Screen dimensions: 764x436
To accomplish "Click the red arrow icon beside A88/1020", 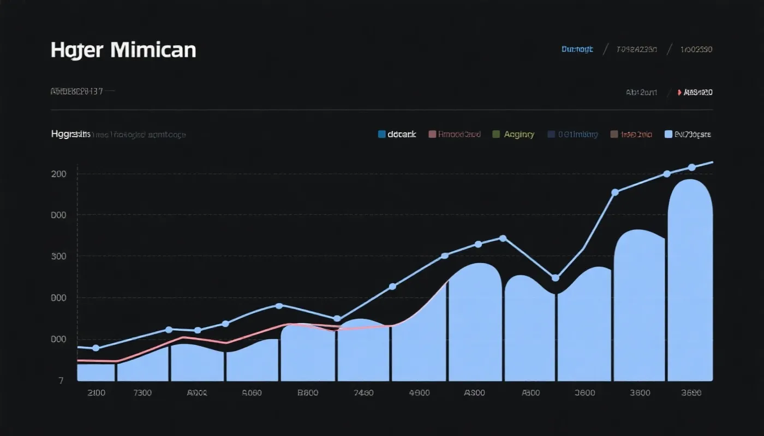I will click(x=679, y=93).
